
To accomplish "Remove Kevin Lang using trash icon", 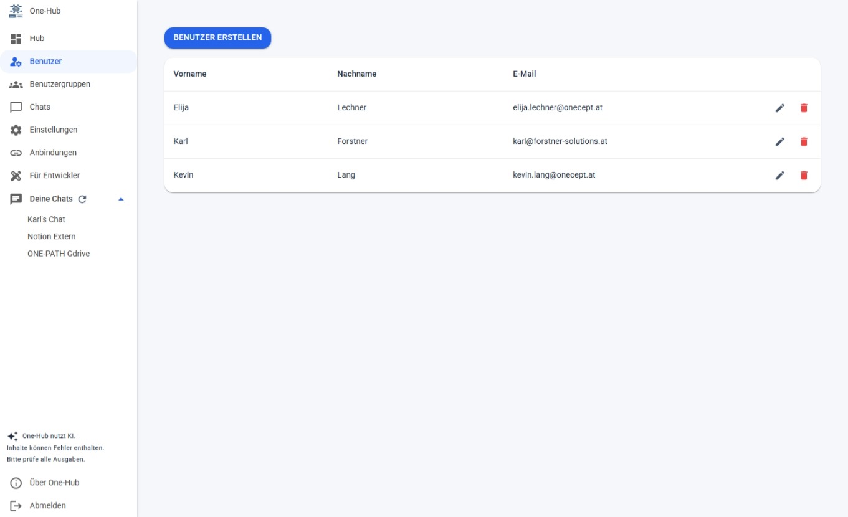I will pos(804,175).
